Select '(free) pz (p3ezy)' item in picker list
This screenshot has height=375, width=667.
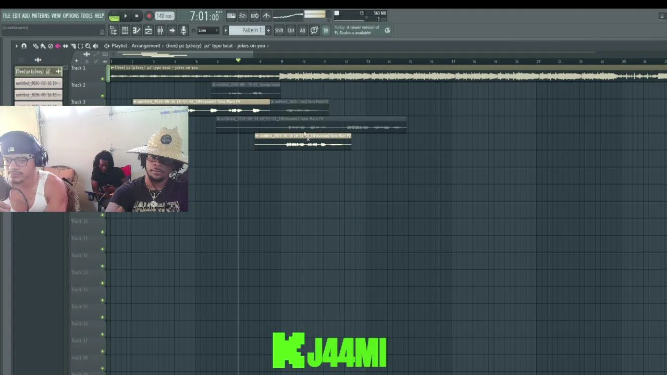tap(38, 71)
